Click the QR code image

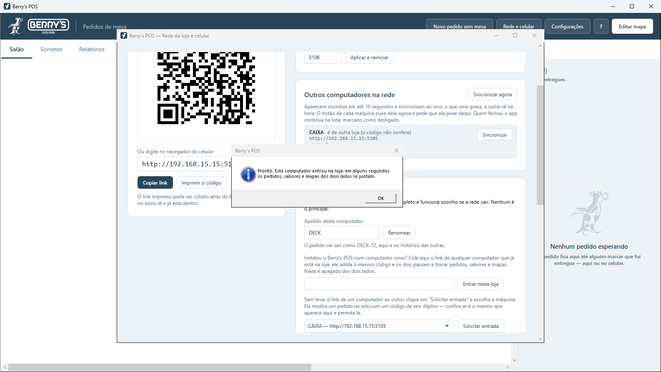point(206,88)
